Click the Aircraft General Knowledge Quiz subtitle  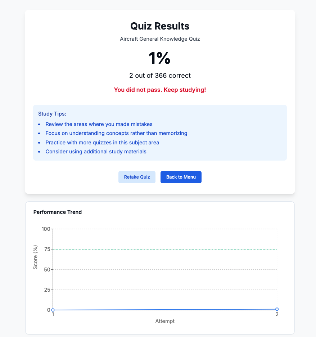point(159,39)
